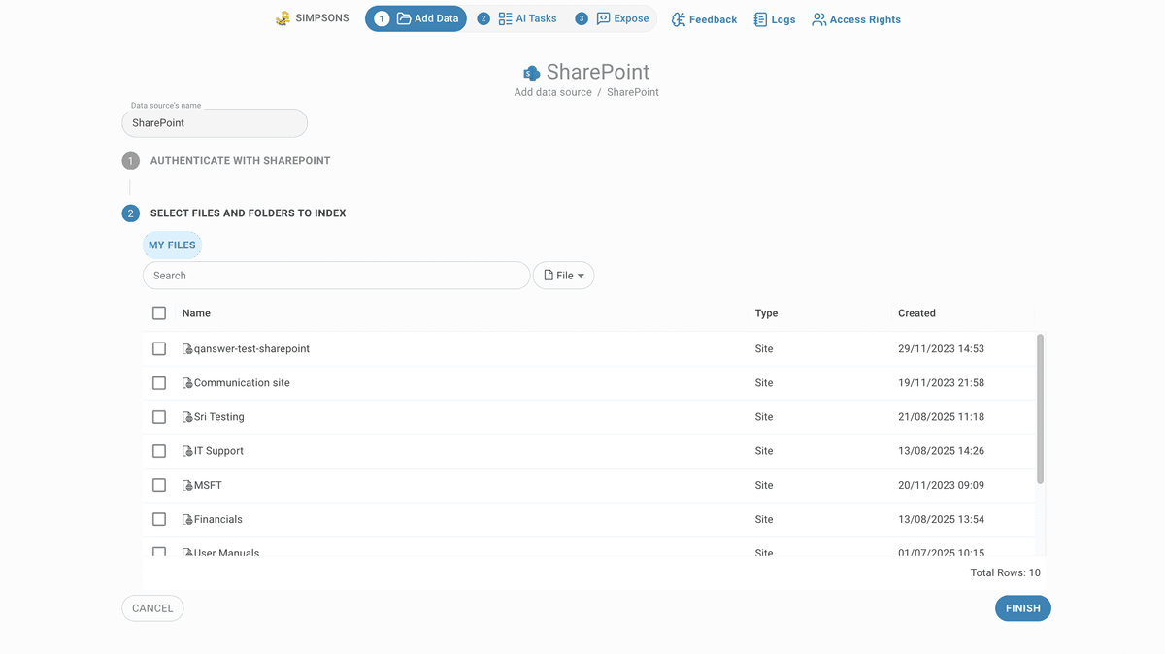Click the file icon in the File filter

click(x=549, y=276)
